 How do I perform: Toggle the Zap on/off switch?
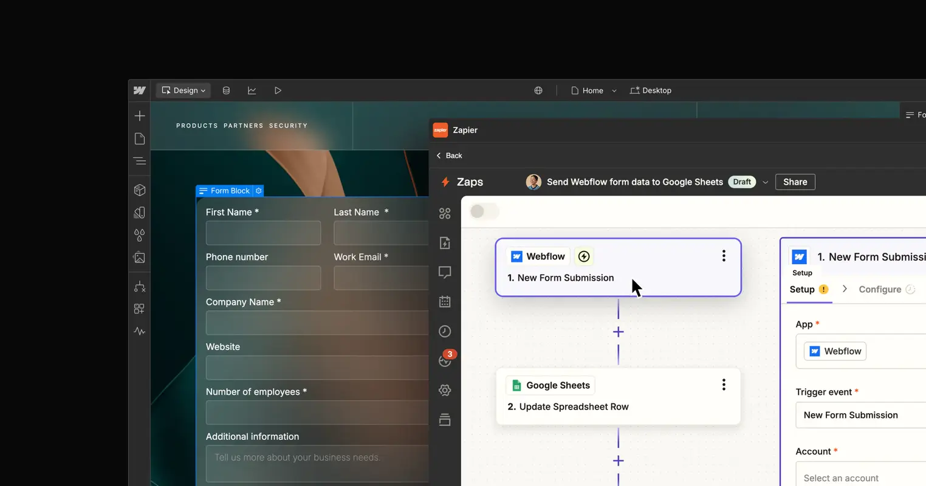[484, 210]
